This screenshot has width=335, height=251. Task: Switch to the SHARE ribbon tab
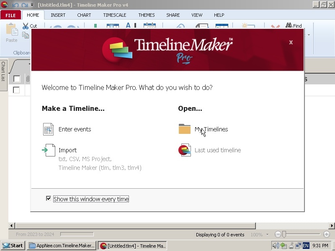click(173, 15)
